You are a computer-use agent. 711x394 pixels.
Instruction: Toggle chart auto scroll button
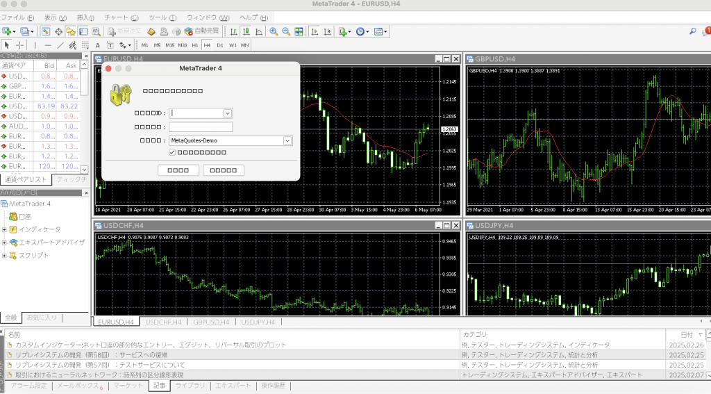click(315, 31)
